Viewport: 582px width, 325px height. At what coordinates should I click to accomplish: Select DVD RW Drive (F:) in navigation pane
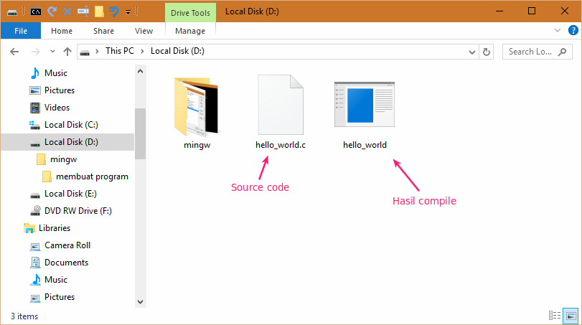tap(78, 211)
